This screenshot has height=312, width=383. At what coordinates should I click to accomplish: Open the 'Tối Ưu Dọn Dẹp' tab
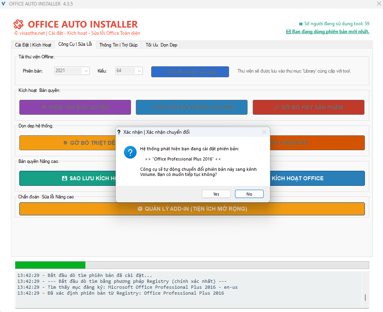(161, 45)
